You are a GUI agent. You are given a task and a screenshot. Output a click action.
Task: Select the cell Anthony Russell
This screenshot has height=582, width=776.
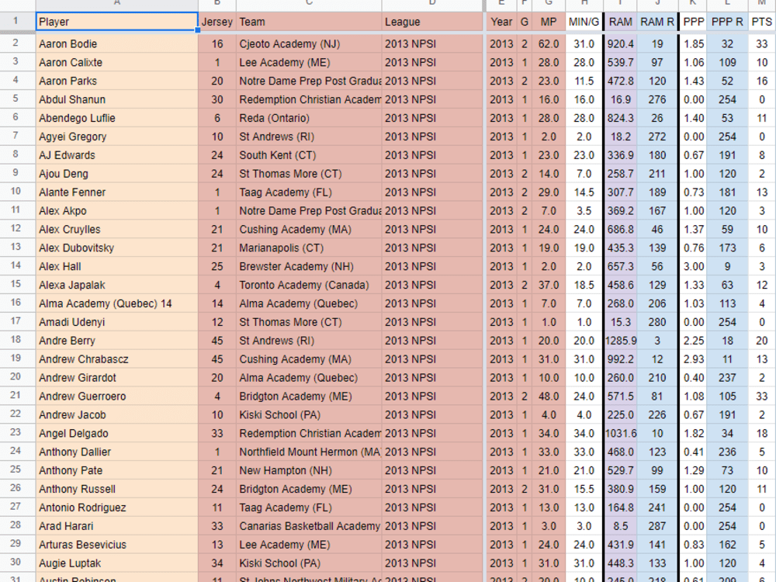point(117,489)
